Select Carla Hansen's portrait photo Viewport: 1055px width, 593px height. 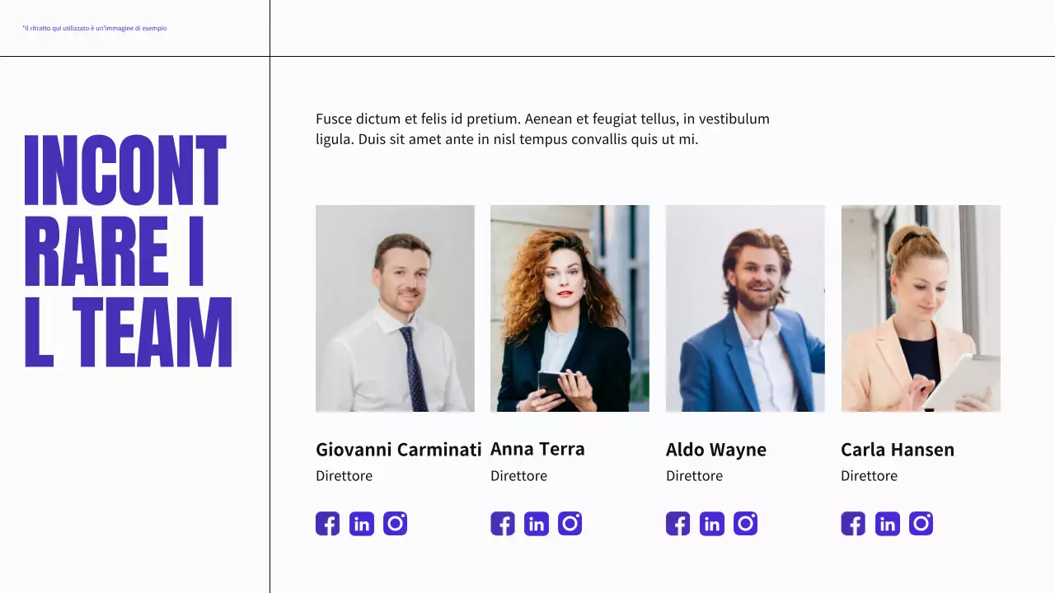(921, 308)
